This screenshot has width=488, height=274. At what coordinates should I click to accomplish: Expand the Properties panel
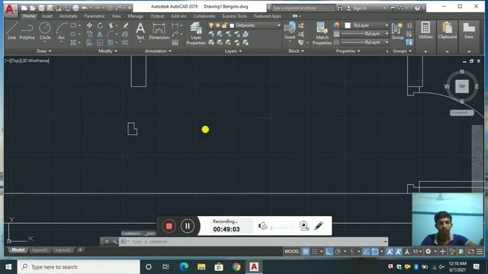coord(348,51)
